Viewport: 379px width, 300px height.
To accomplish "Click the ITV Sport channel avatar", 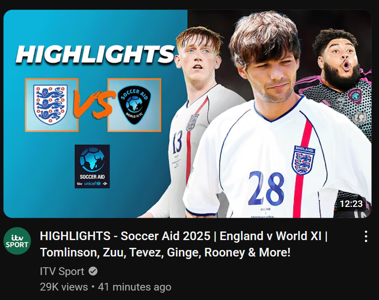I will [x=17, y=241].
